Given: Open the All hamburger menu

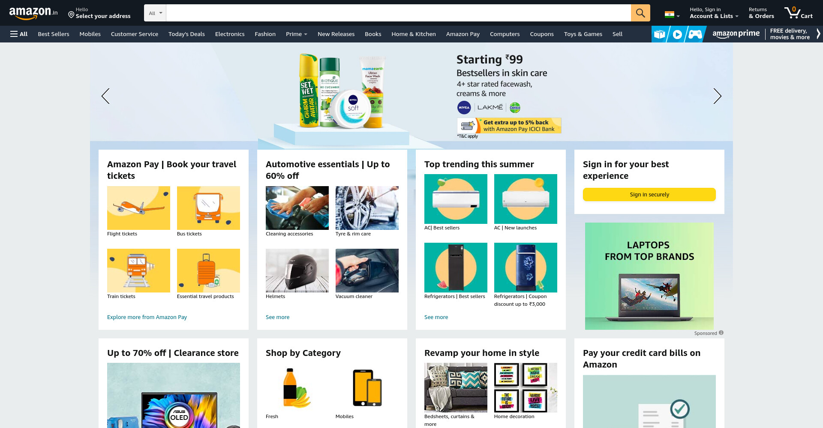Looking at the screenshot, I should 19,34.
